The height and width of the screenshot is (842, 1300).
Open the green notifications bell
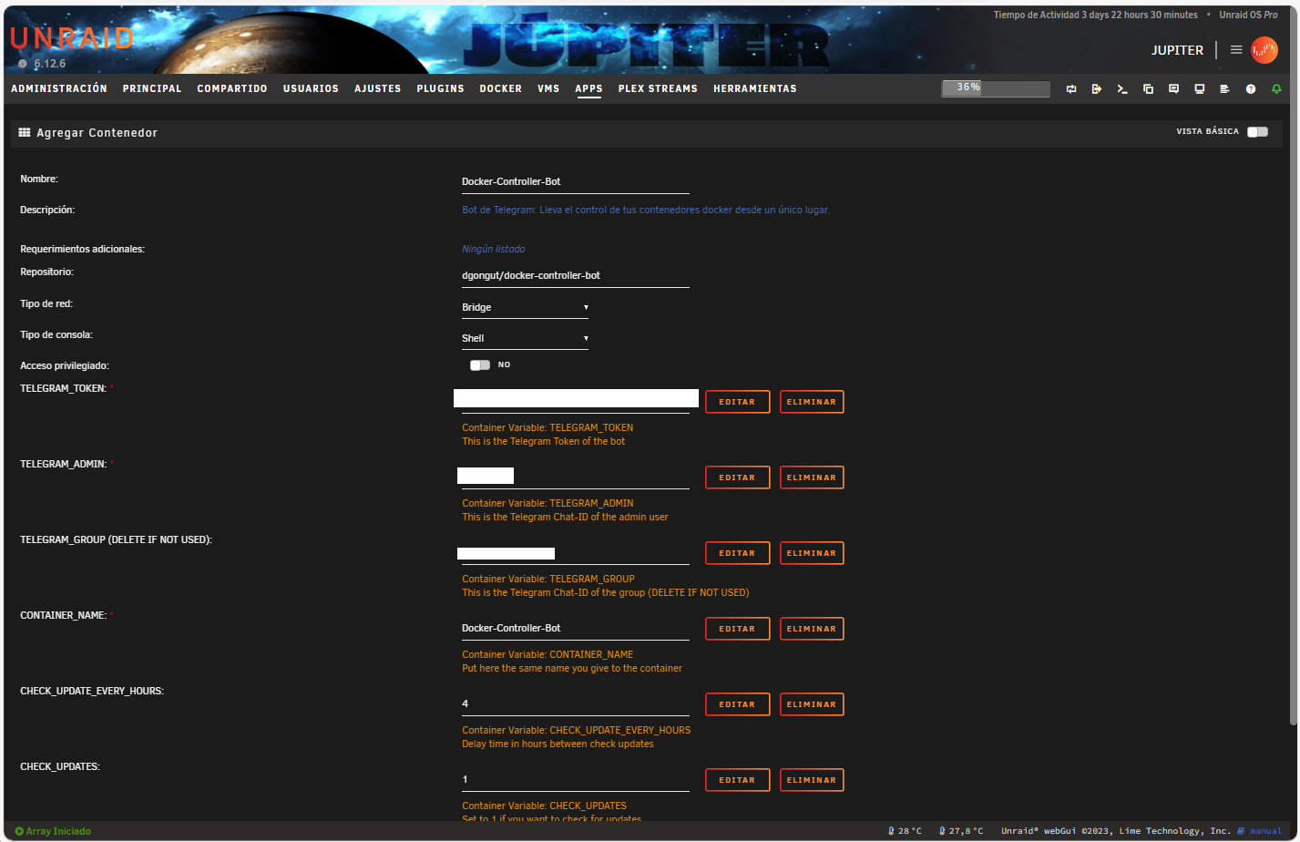(x=1276, y=88)
